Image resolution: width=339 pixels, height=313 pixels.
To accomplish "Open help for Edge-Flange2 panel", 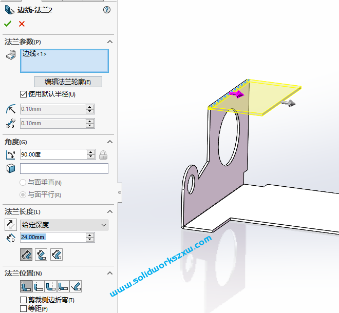I will pos(107,10).
